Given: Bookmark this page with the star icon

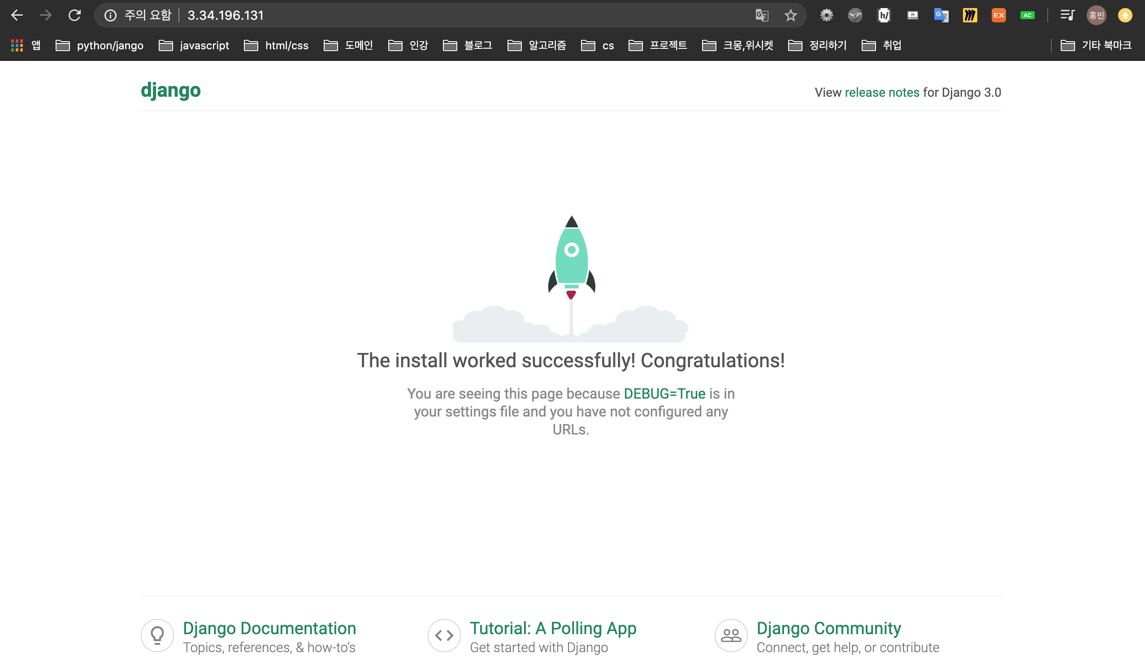Looking at the screenshot, I should (790, 15).
